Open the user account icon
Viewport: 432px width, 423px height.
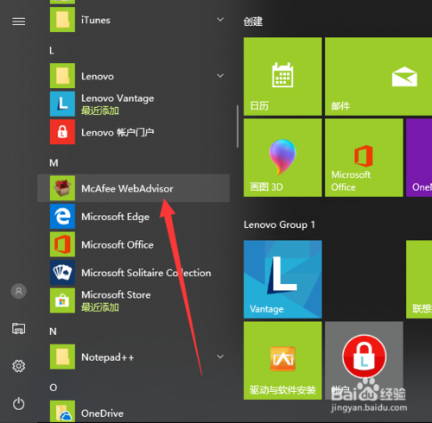19,291
